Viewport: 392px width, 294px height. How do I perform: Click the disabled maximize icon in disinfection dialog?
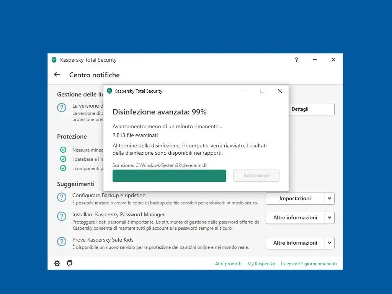coord(262,91)
